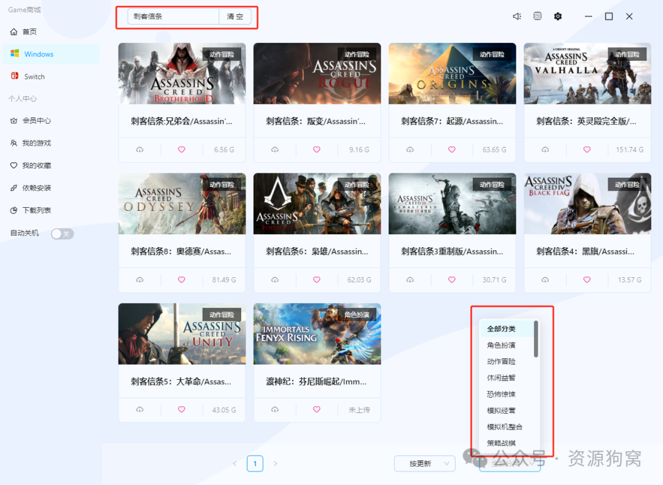Click the next page arrow
The height and width of the screenshot is (485, 663).
pos(275,463)
